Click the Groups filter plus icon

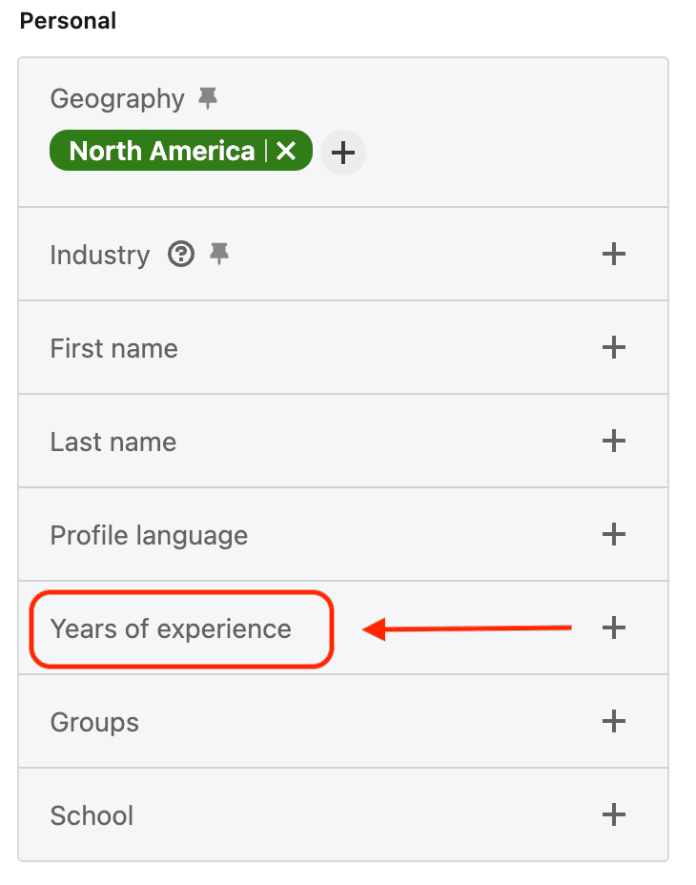point(614,721)
